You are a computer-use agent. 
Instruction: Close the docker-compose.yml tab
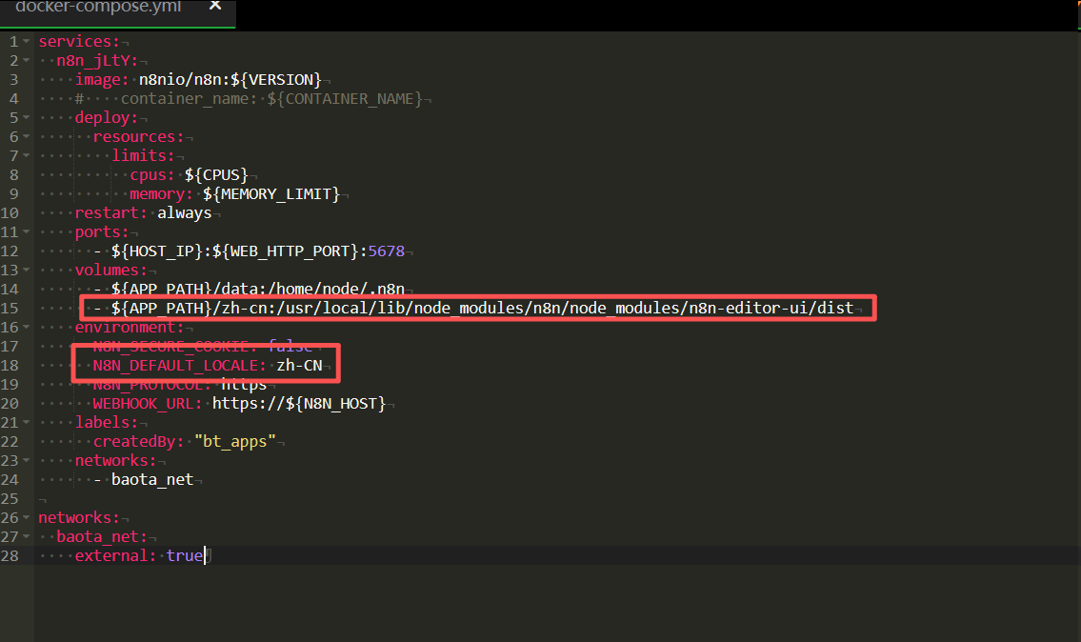coord(215,6)
